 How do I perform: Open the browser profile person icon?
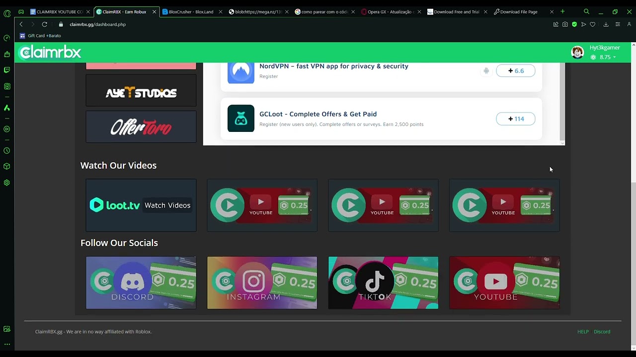629,24
